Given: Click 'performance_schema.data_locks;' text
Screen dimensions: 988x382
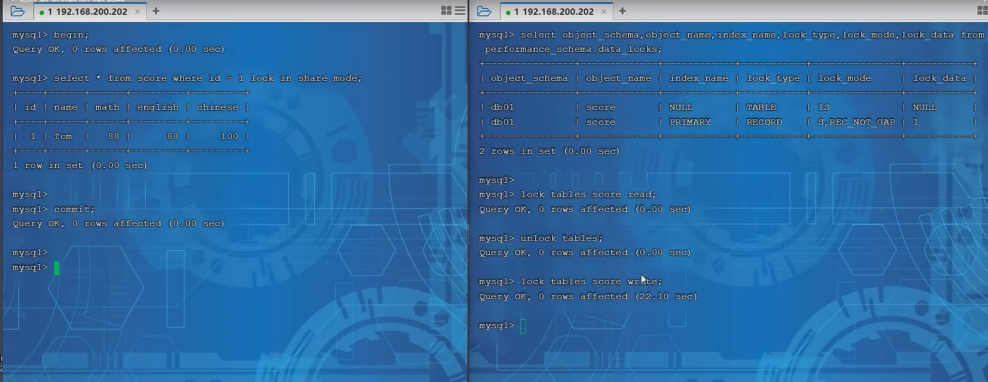Looking at the screenshot, I should tap(573, 49).
